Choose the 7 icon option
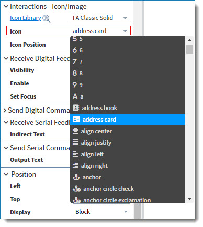The image size is (203, 227). click(x=128, y=62)
